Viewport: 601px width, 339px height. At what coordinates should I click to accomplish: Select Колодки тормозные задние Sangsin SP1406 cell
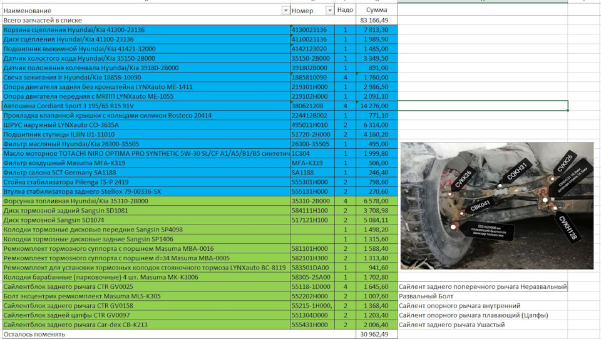(146, 239)
